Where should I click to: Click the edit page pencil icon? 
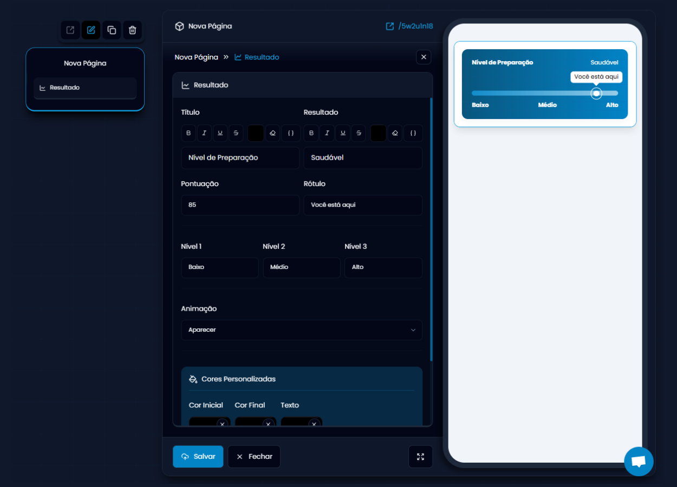click(x=91, y=30)
